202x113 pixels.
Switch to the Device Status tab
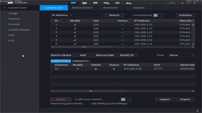(x=82, y=8)
